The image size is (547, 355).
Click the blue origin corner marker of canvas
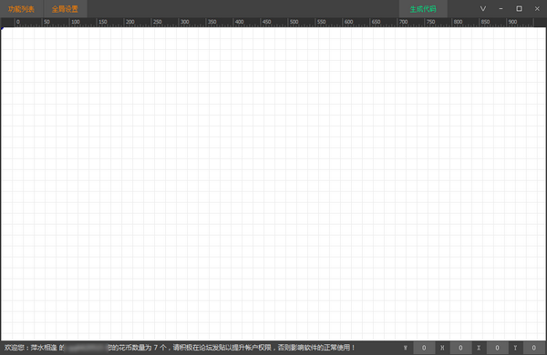2,28
